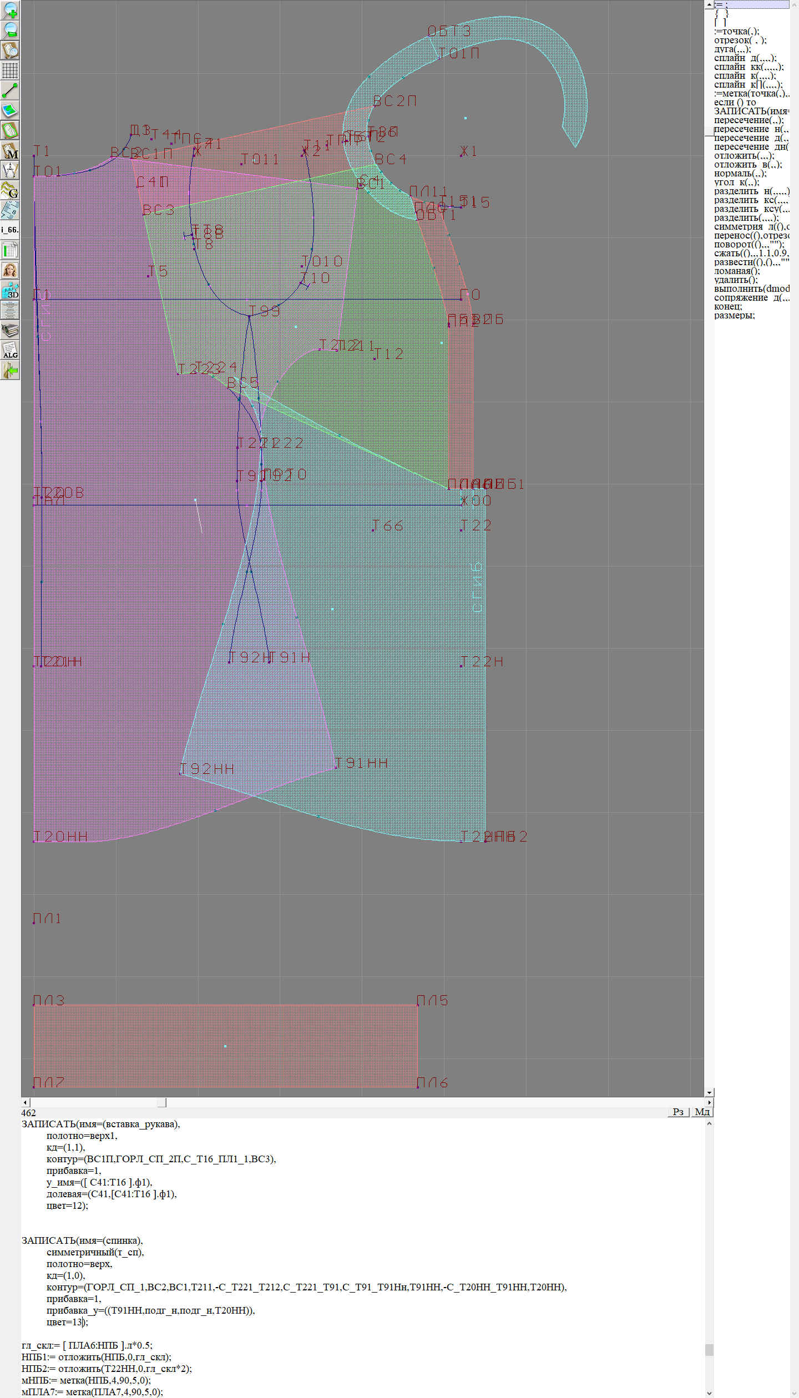Click the canvas vertical scrollbar down arrow
The height and width of the screenshot is (1398, 799).
[x=709, y=1092]
